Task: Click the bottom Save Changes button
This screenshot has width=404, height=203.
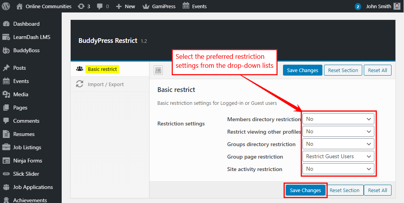Action: [305, 190]
